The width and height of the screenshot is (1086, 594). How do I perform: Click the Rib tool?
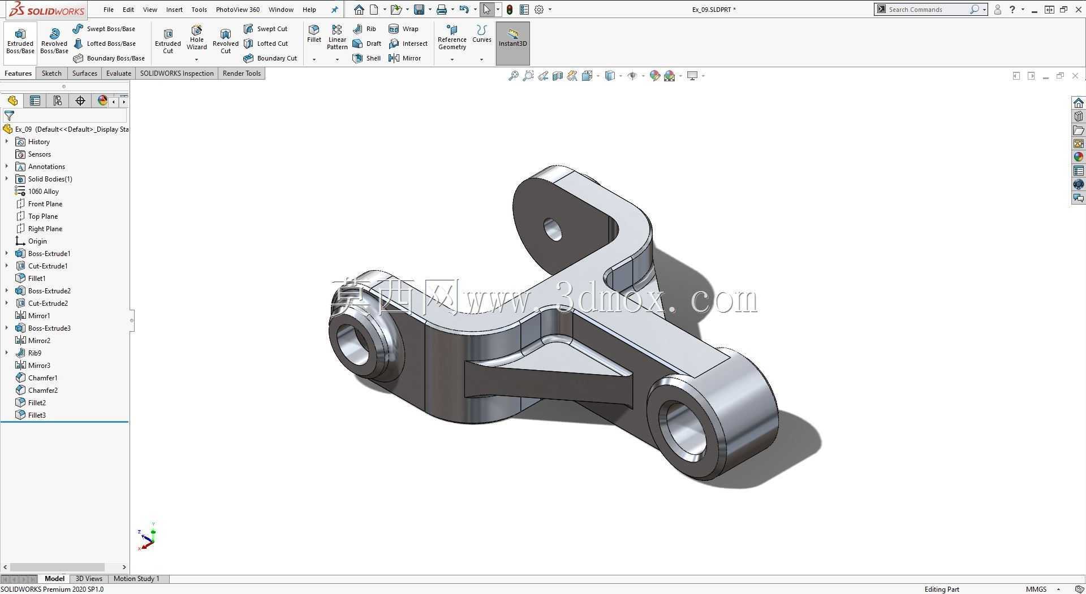(364, 29)
